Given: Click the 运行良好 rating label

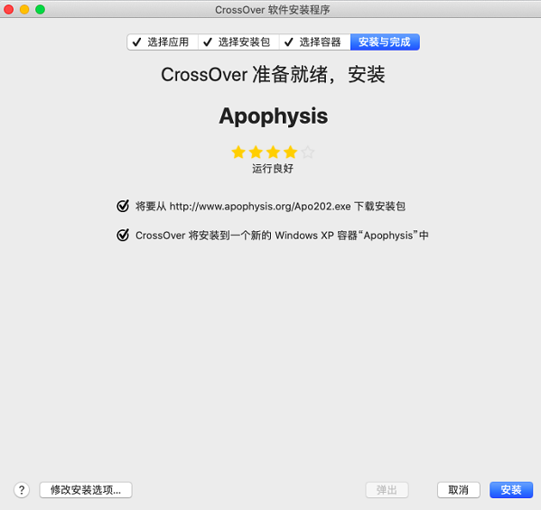Looking at the screenshot, I should pyautogui.click(x=273, y=169).
